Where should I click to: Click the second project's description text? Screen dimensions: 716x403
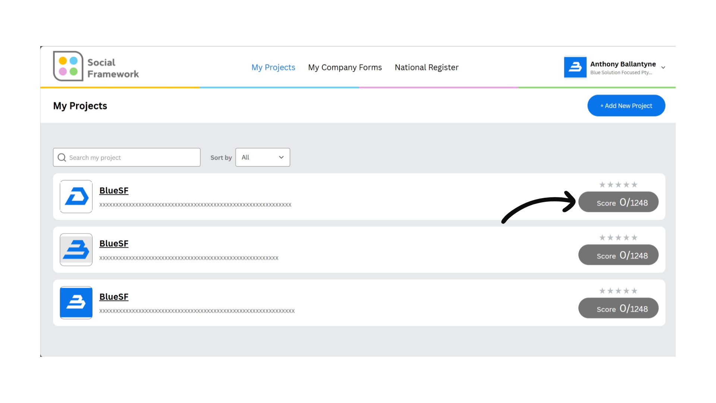(189, 258)
